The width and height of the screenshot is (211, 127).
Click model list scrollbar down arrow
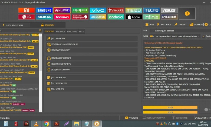[41, 111]
